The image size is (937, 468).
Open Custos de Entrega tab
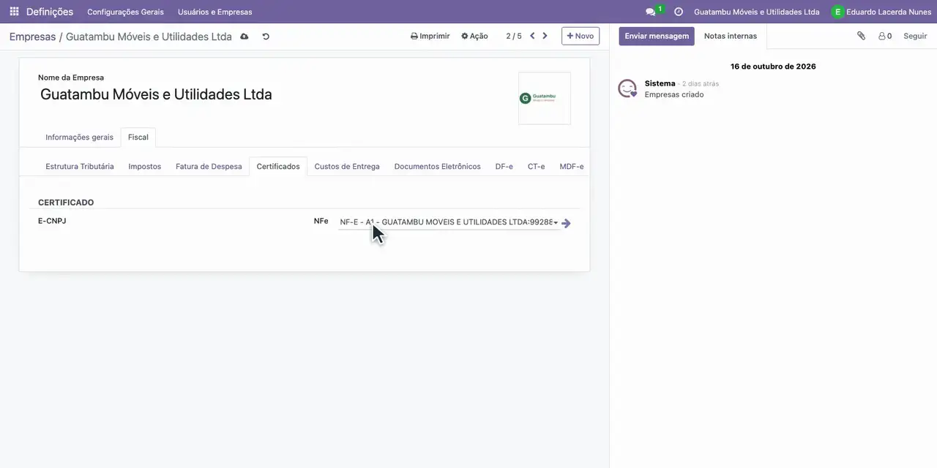tap(347, 167)
